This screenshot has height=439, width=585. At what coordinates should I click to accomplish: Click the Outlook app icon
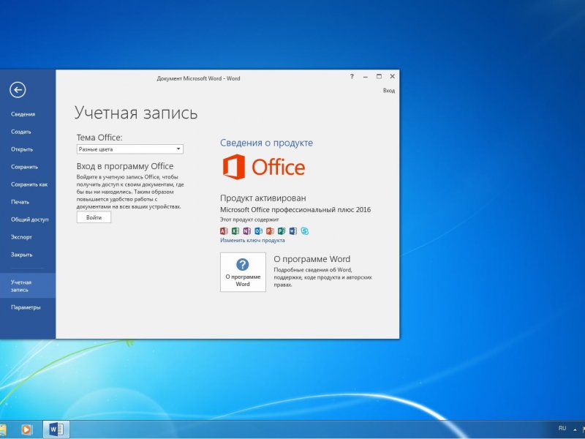point(259,231)
